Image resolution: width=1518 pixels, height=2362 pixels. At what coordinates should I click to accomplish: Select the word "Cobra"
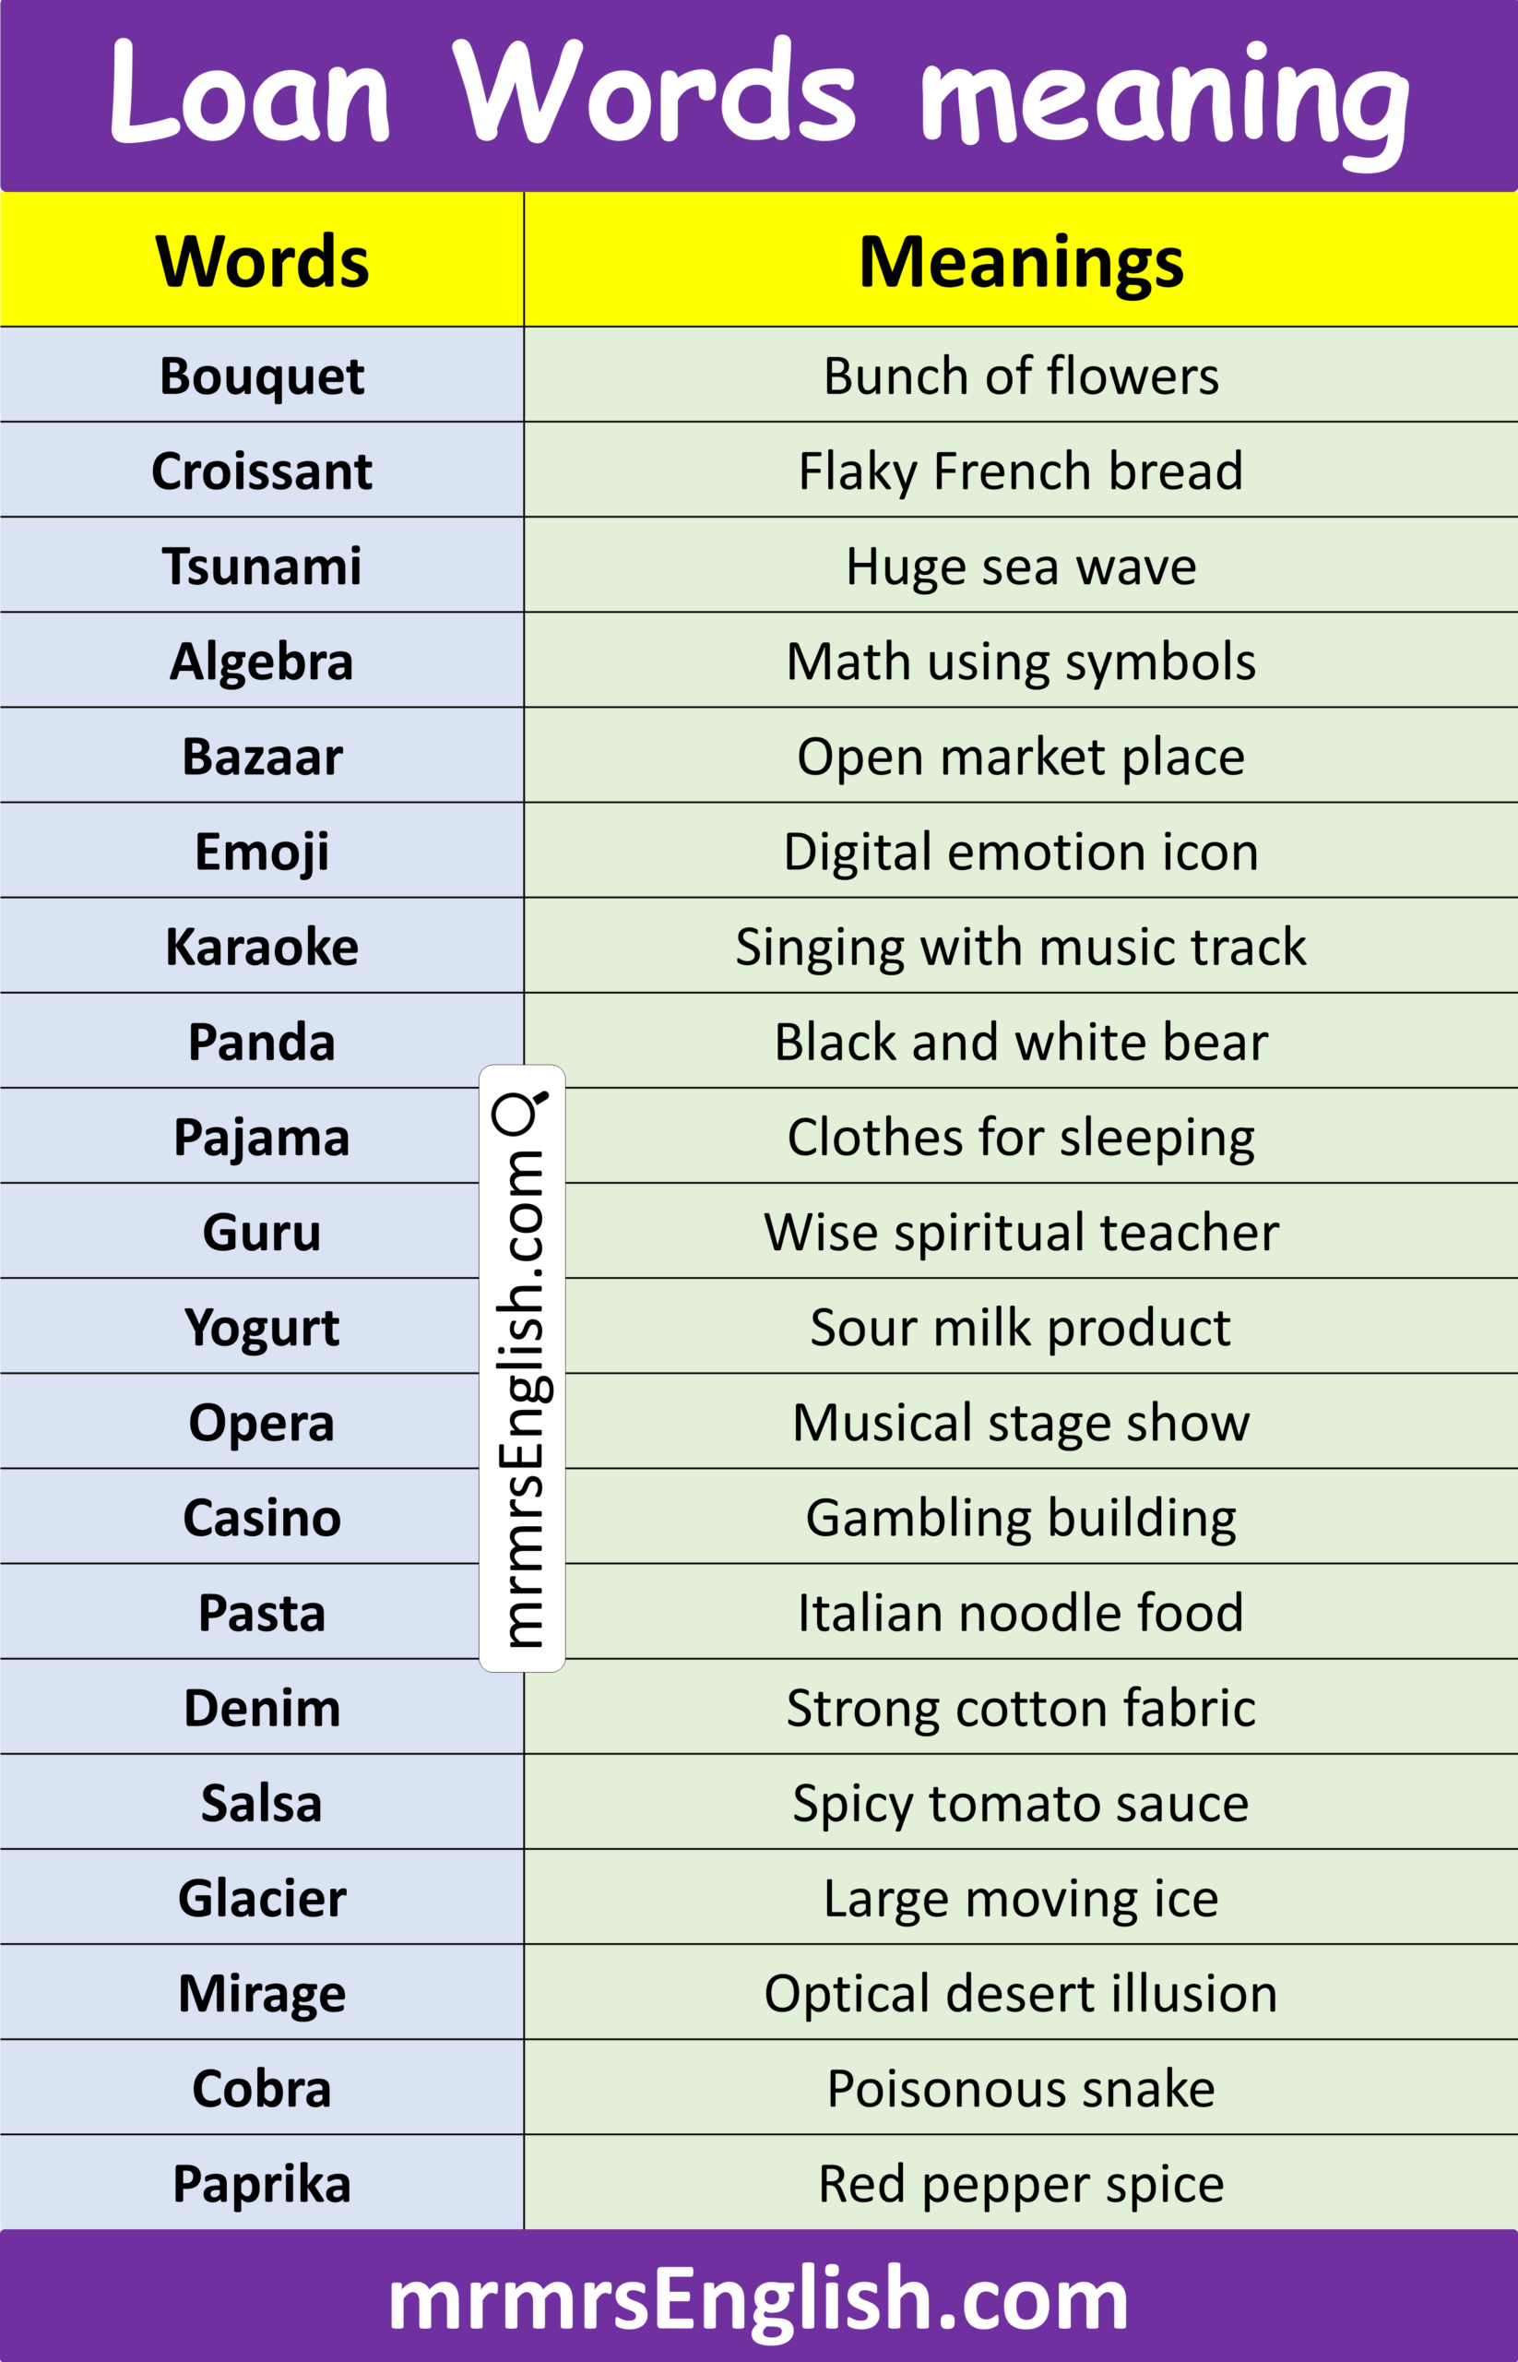tap(262, 2088)
